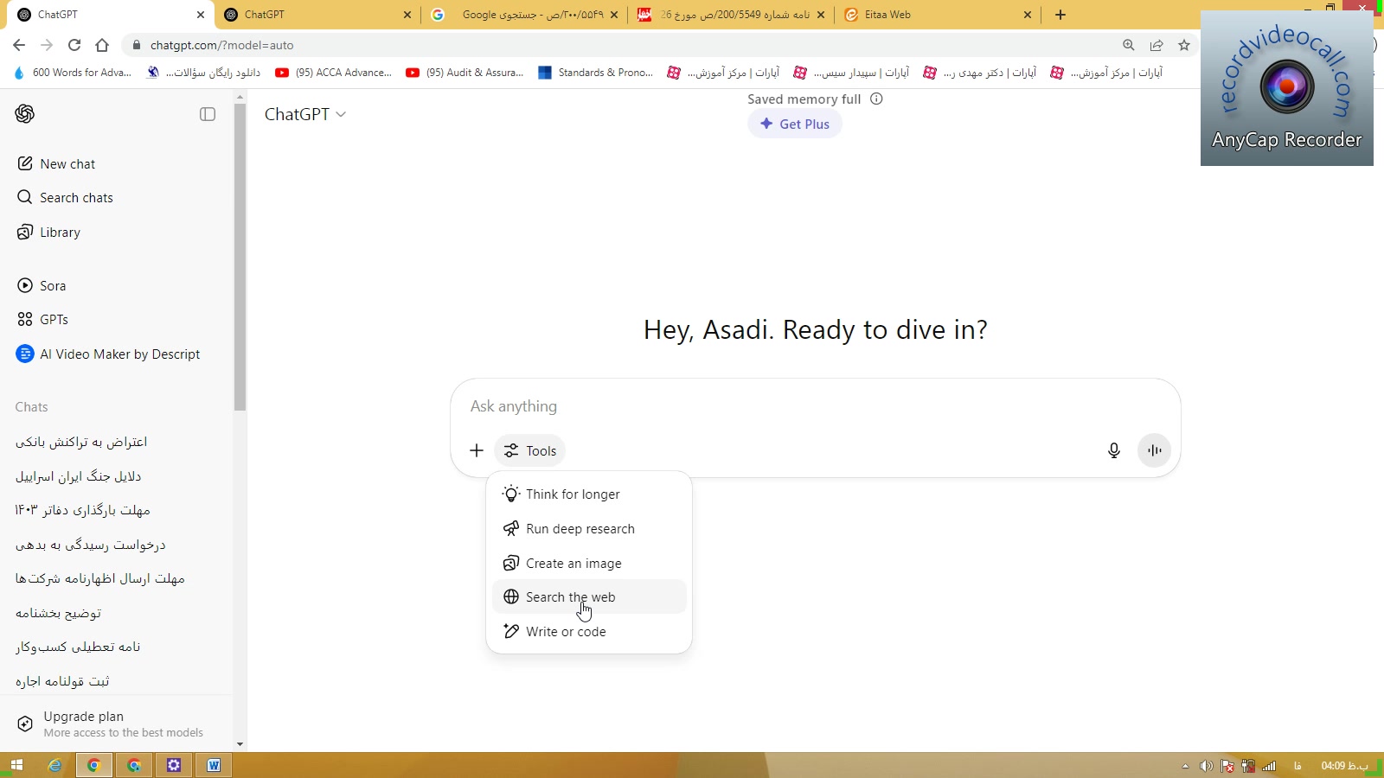Click the sidebar scrollbar down arrow

(x=240, y=744)
